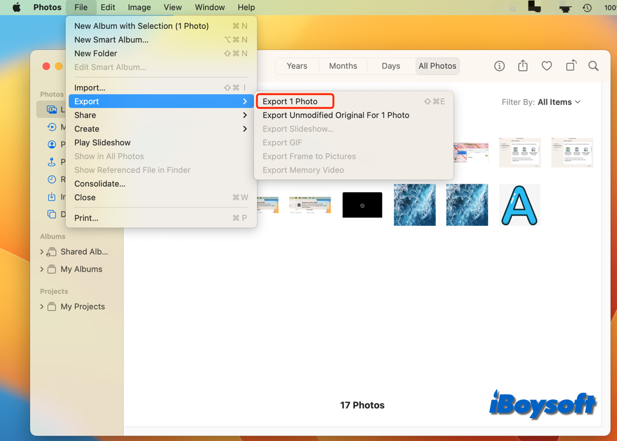
Task: Open Duplicates in the sidebar
Action: click(53, 214)
